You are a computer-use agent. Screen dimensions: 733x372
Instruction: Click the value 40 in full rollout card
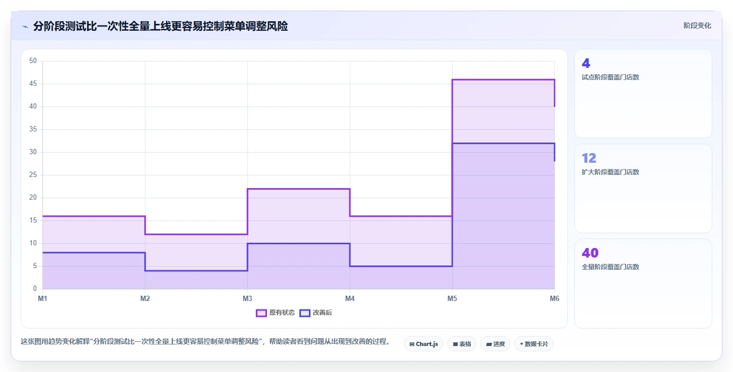(590, 253)
